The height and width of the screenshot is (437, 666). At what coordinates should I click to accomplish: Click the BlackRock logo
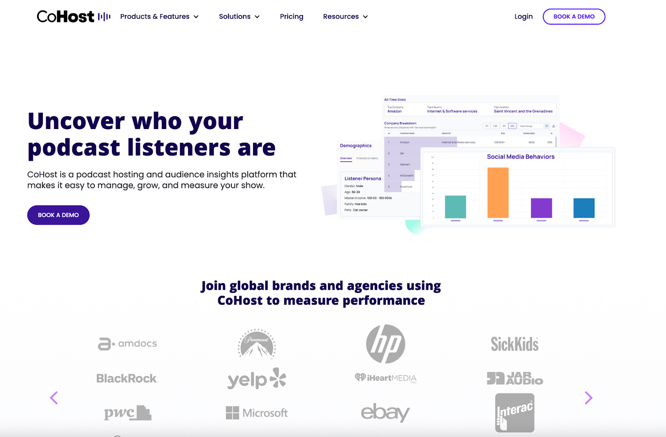127,378
